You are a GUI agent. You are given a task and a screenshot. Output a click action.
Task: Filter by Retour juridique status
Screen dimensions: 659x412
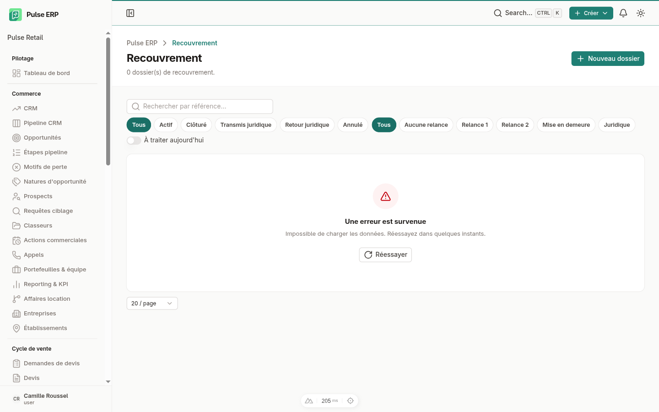[x=307, y=125]
